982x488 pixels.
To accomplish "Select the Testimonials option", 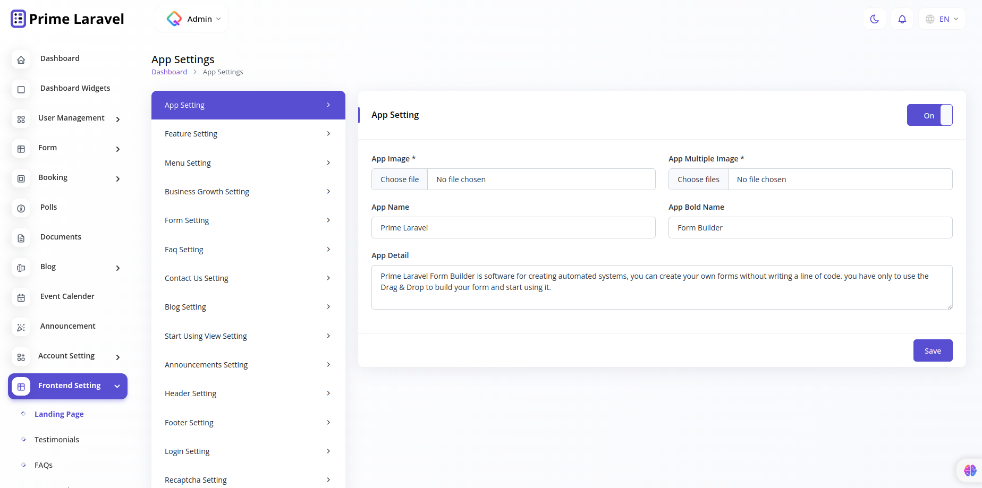I will point(56,439).
